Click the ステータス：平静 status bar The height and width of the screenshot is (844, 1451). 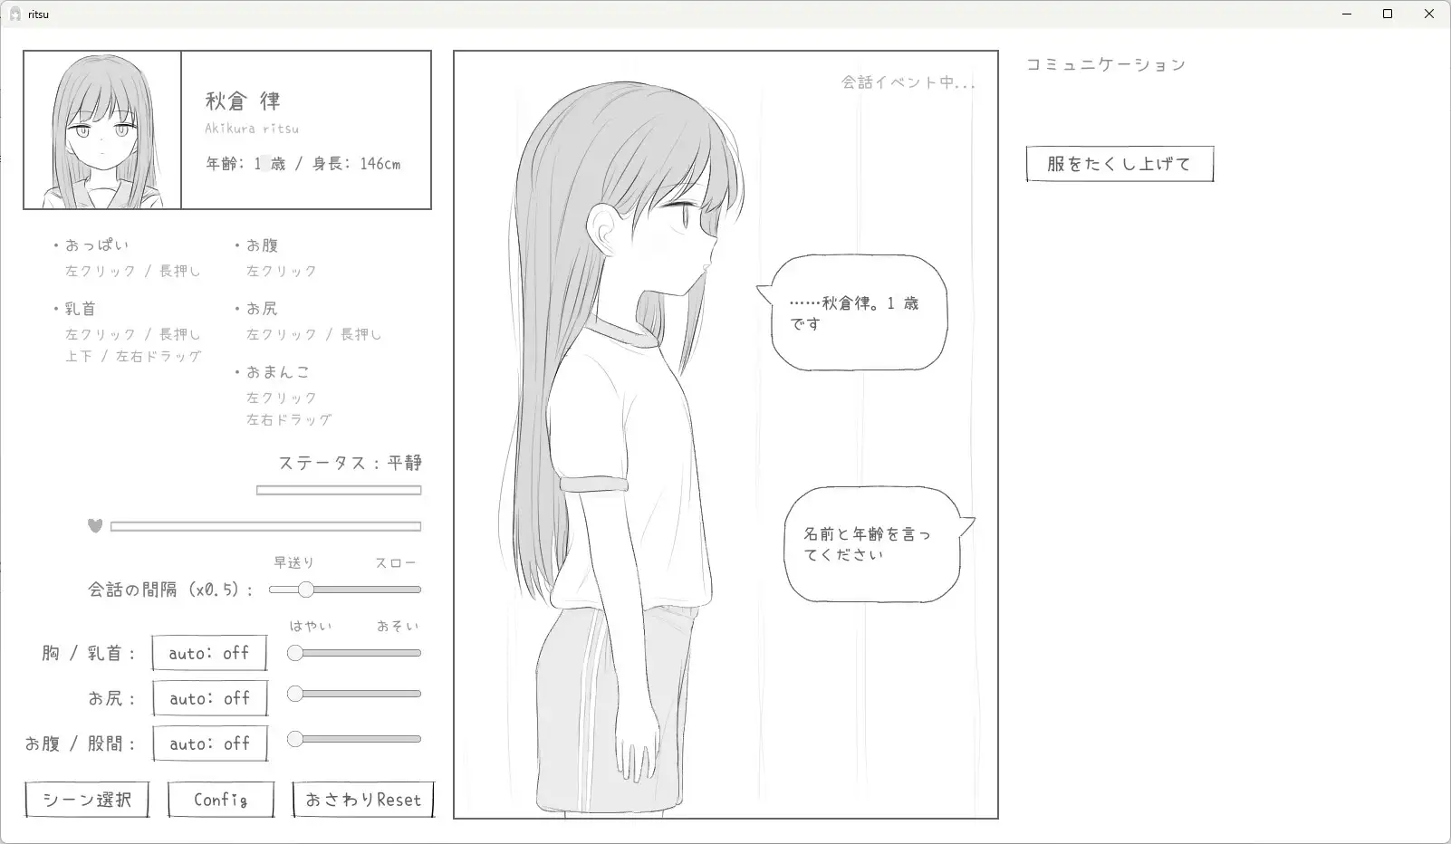tap(339, 489)
